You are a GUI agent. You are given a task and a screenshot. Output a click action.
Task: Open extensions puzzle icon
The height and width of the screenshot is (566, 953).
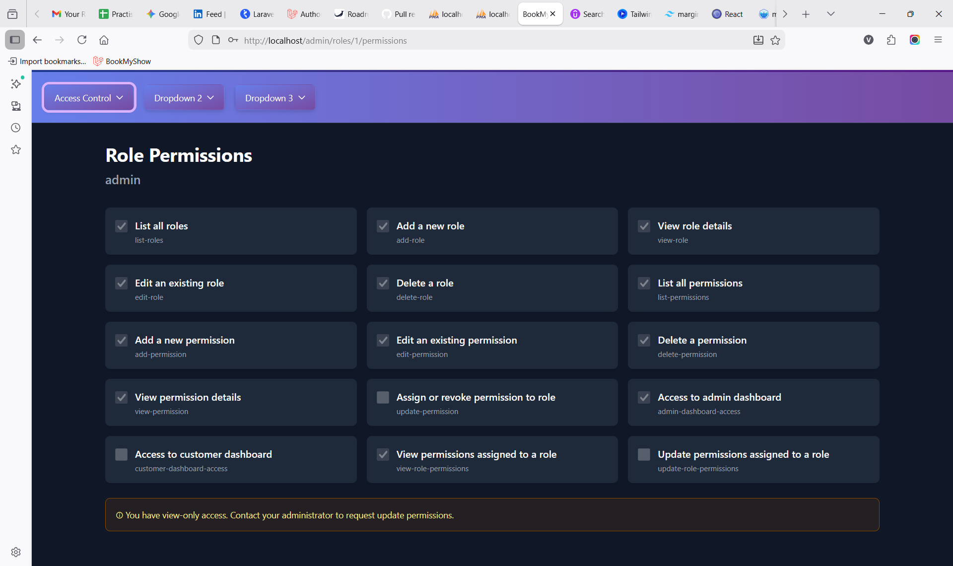pos(891,40)
